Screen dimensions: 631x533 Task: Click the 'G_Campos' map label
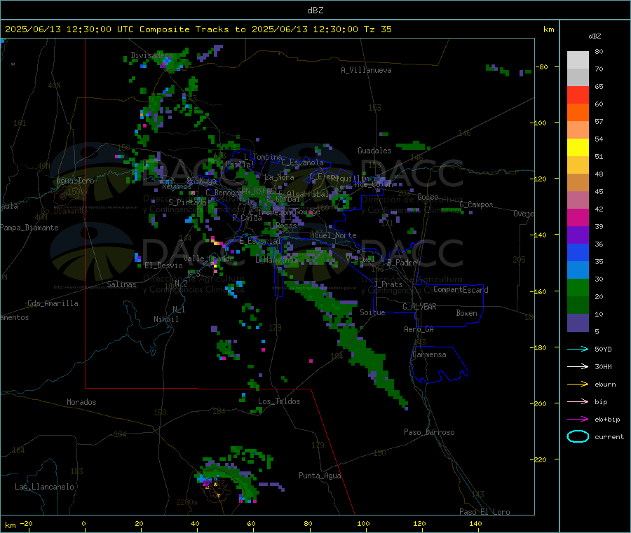click(x=476, y=205)
